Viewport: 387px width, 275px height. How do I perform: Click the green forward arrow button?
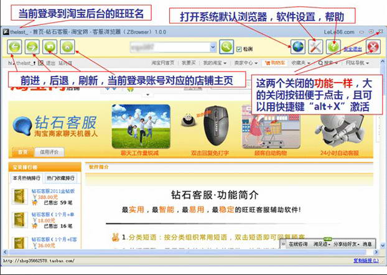tap(32, 47)
